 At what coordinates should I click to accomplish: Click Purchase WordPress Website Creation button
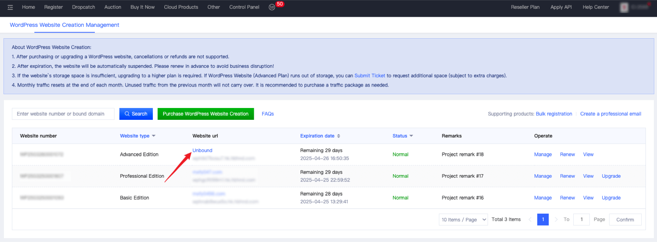[205, 114]
